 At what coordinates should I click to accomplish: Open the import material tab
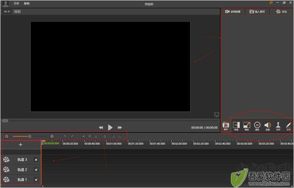[257, 12]
